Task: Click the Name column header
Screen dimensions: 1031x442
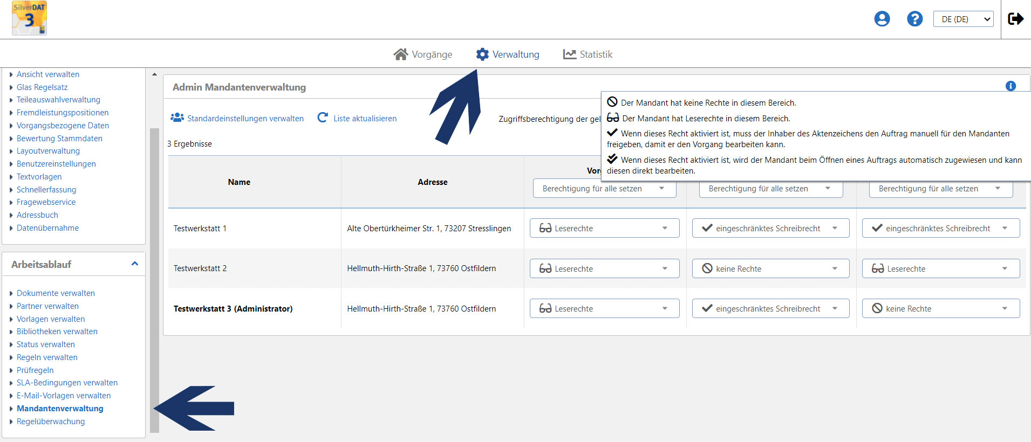Action: click(x=239, y=182)
